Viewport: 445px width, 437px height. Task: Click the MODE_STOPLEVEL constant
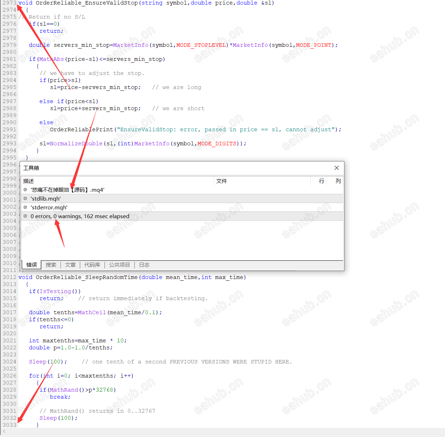pos(201,45)
